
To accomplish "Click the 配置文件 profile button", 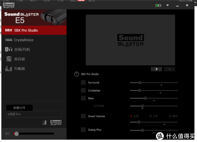I will coord(19,108).
